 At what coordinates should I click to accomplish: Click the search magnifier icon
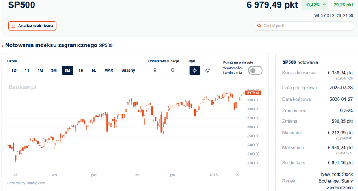click(x=259, y=26)
